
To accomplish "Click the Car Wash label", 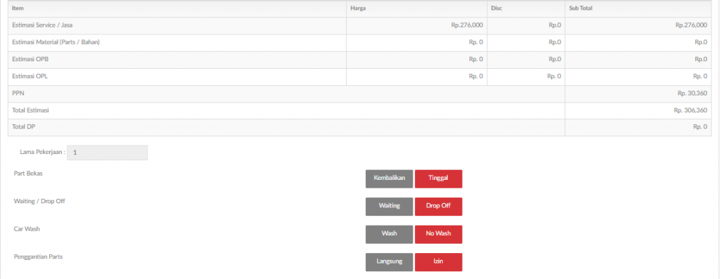I will (27, 228).
